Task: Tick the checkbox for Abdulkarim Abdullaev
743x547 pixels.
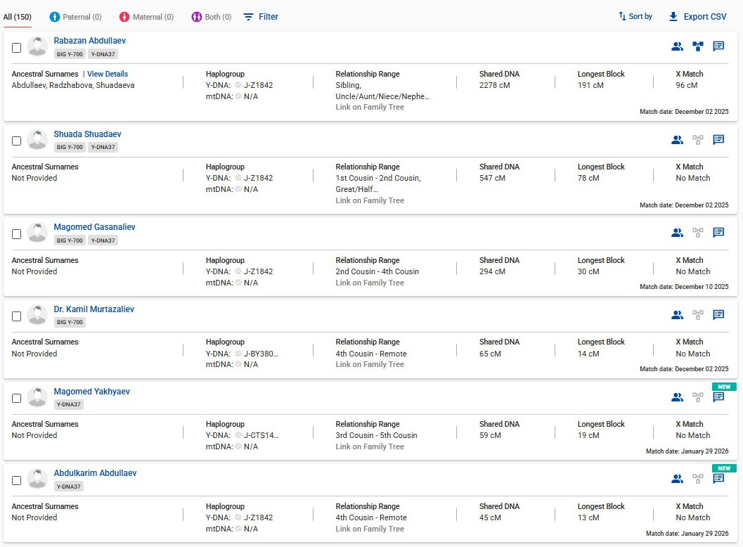Action: click(x=17, y=481)
